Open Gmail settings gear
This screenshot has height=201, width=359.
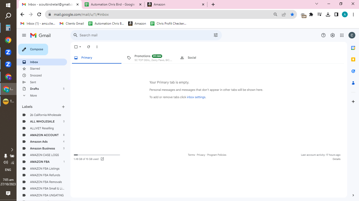tap(332, 35)
